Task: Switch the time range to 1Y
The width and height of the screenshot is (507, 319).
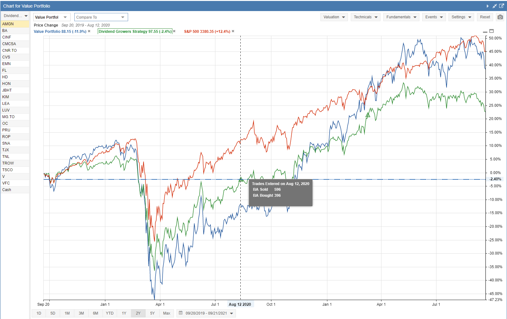Action: coord(124,313)
